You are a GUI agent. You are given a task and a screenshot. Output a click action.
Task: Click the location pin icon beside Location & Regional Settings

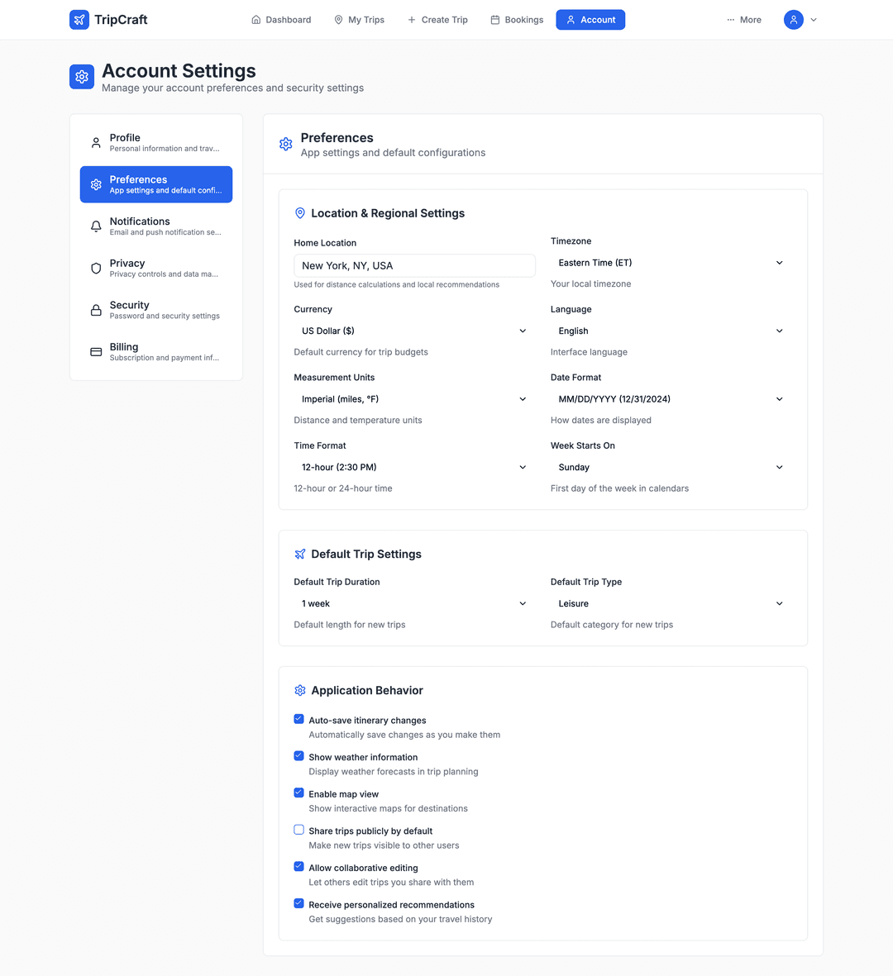[x=299, y=212]
